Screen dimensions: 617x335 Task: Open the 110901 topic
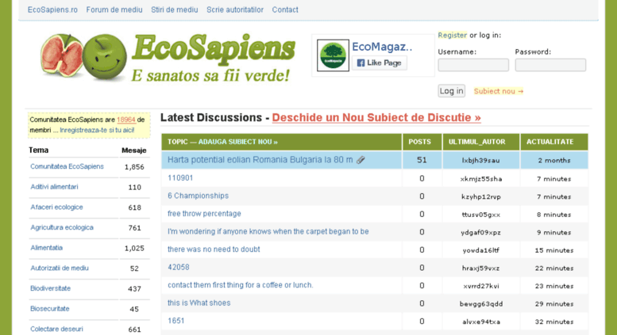[180, 177]
